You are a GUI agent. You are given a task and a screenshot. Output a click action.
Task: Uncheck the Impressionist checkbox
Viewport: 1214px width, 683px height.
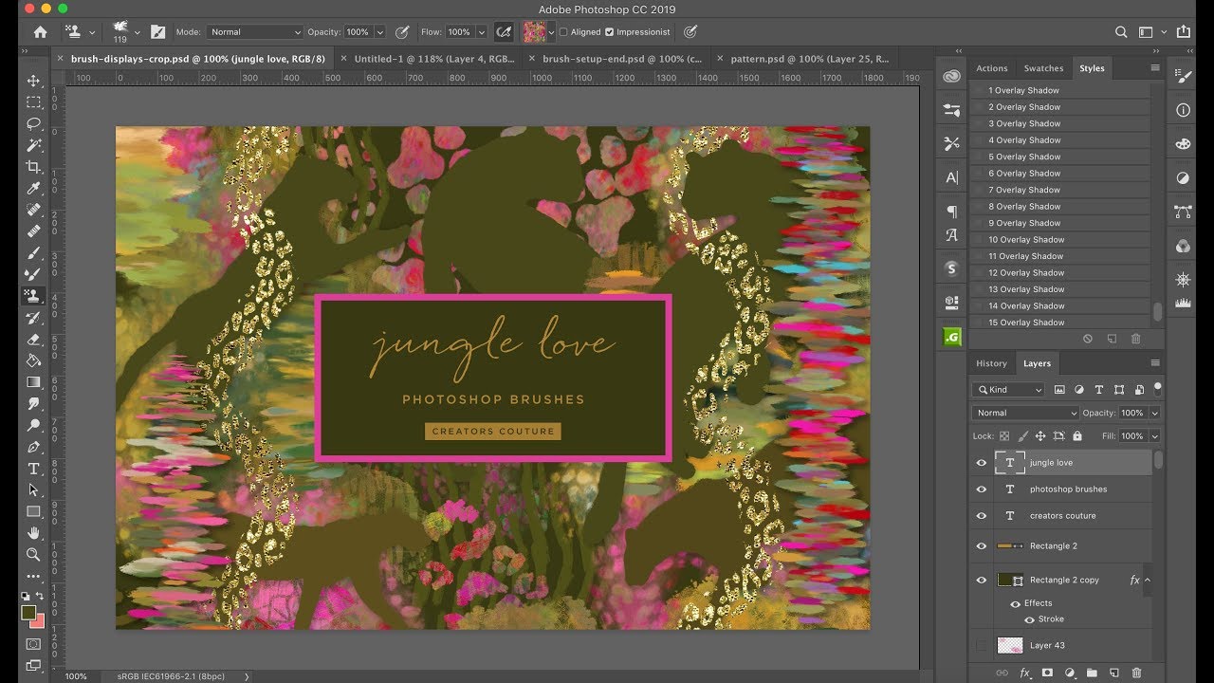[x=609, y=31]
